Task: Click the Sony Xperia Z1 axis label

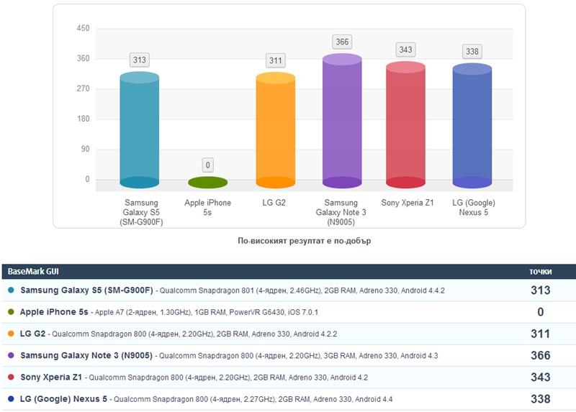Action: pyautogui.click(x=408, y=203)
